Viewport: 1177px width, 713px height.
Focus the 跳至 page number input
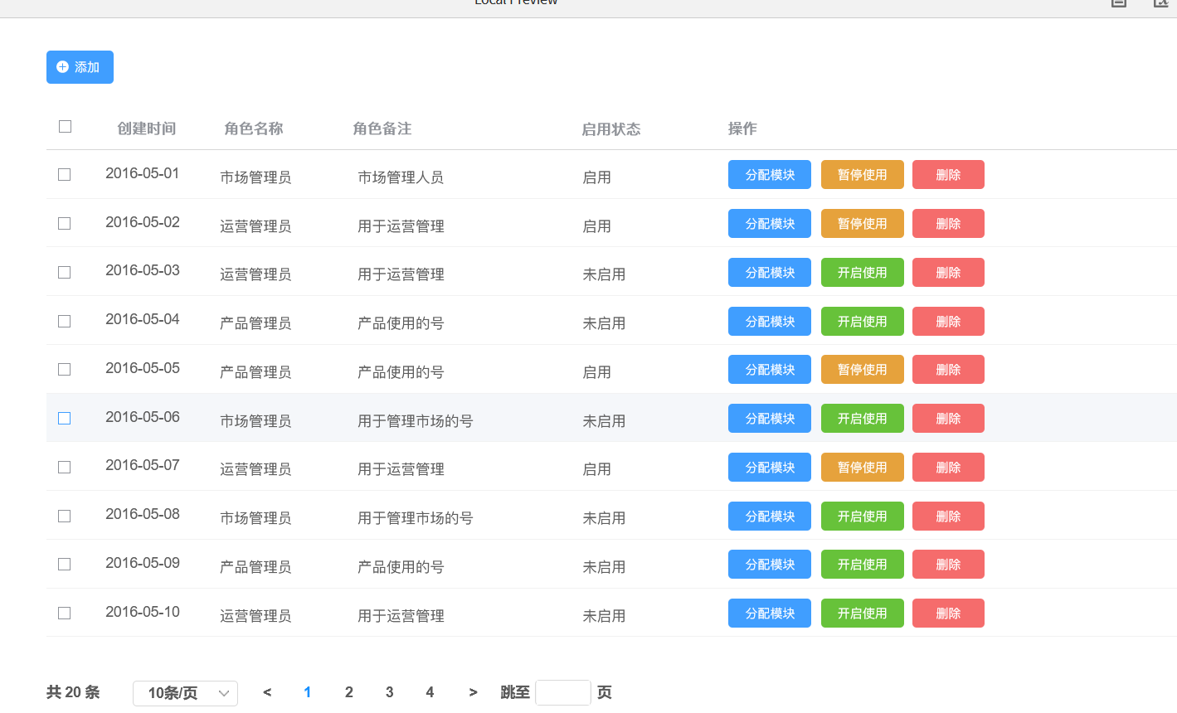pyautogui.click(x=563, y=692)
